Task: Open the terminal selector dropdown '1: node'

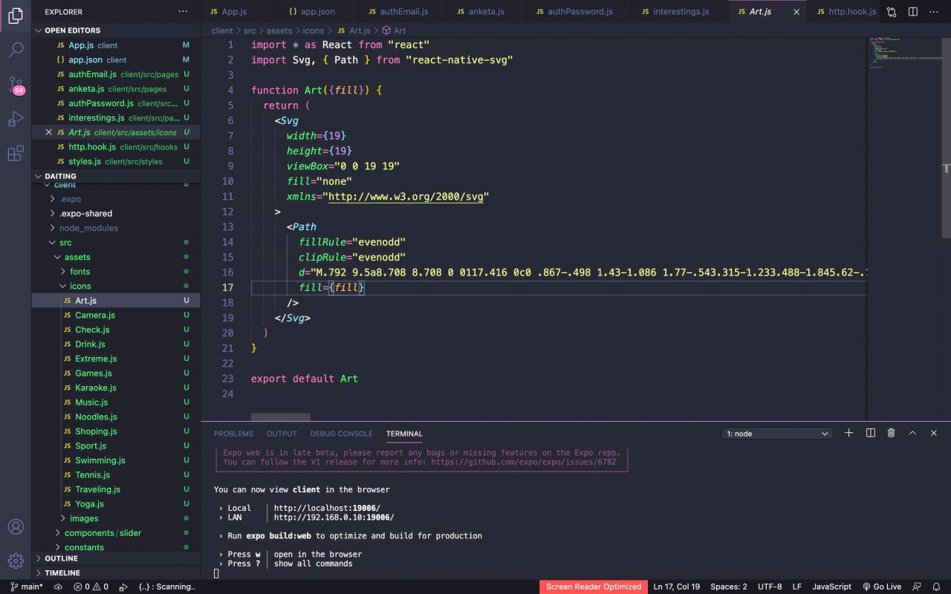Action: (777, 434)
